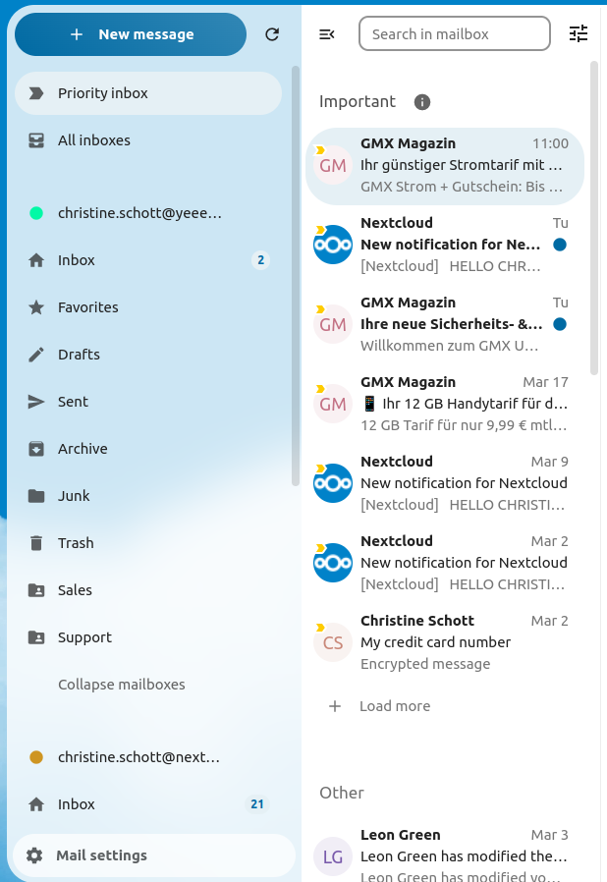
Task: Expand more messages with Load more
Action: (x=394, y=706)
